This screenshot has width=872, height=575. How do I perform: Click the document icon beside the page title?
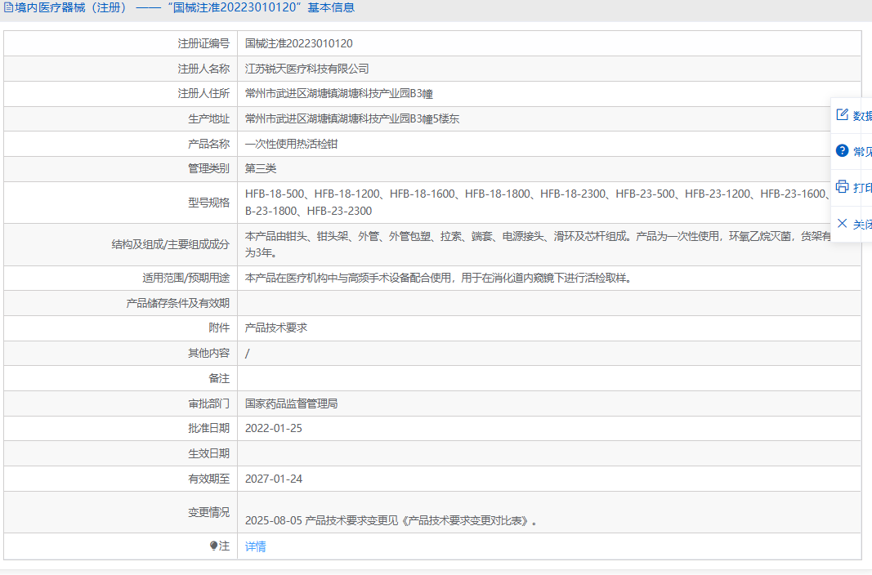tap(9, 7)
